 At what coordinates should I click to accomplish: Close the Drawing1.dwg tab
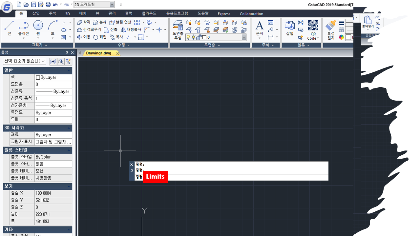tap(118, 53)
